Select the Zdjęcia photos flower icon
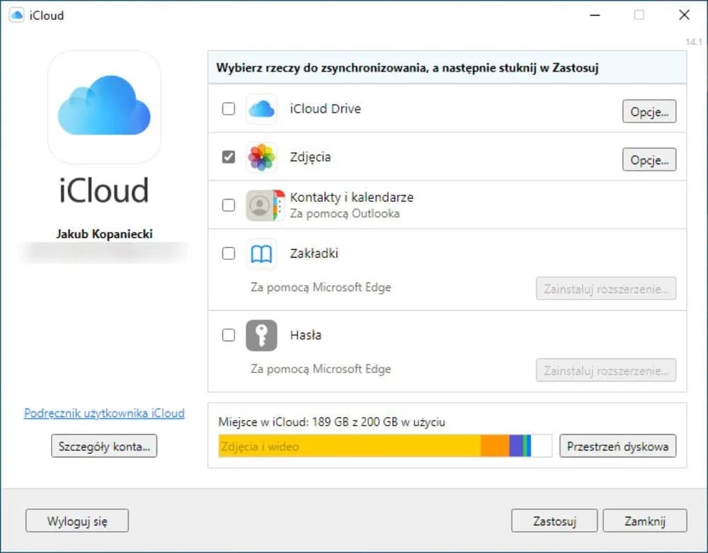Image resolution: width=708 pixels, height=553 pixels. [x=261, y=157]
